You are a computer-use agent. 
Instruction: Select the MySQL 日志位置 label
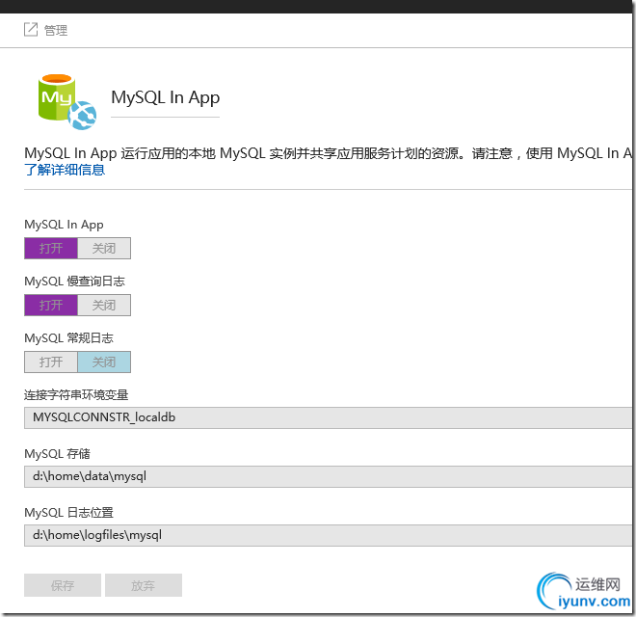[69, 512]
